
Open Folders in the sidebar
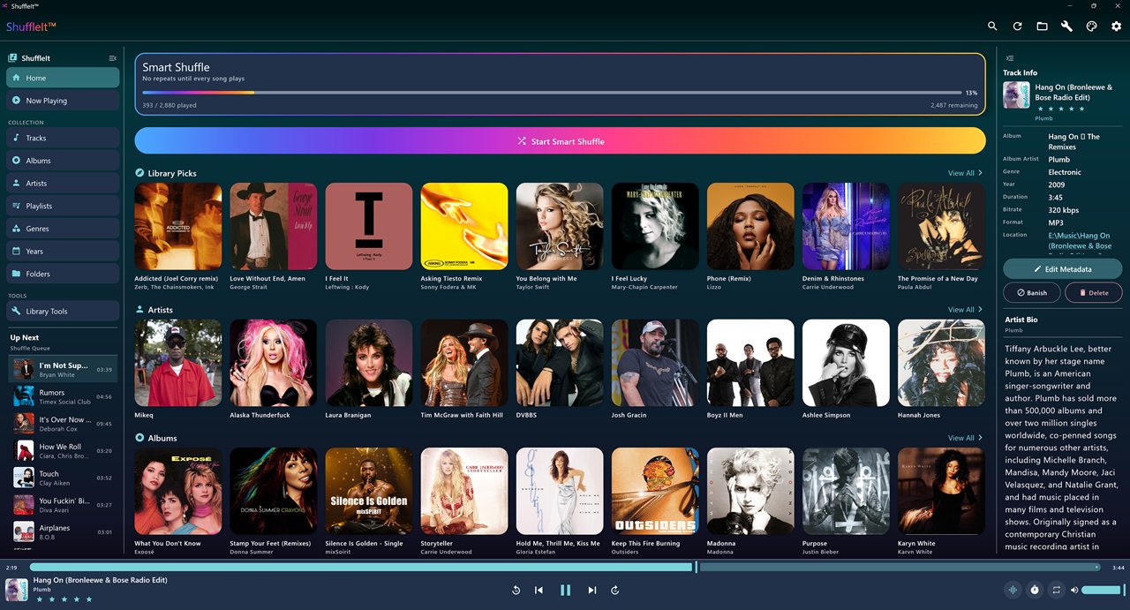click(63, 274)
